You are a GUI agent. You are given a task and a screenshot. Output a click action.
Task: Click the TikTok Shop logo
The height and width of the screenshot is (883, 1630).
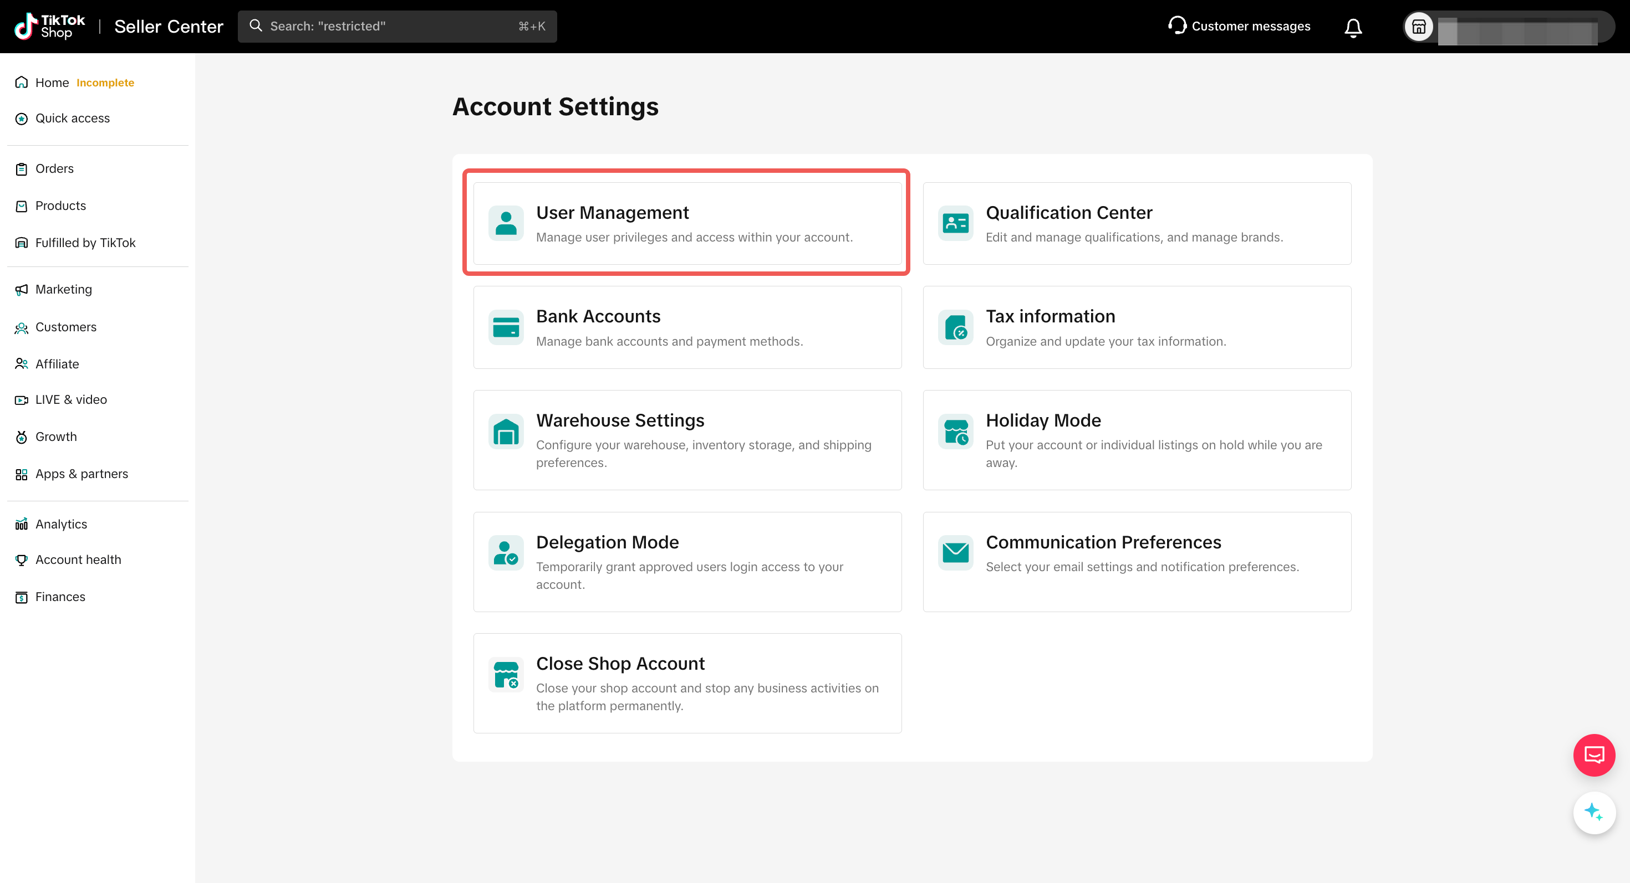[49, 27]
